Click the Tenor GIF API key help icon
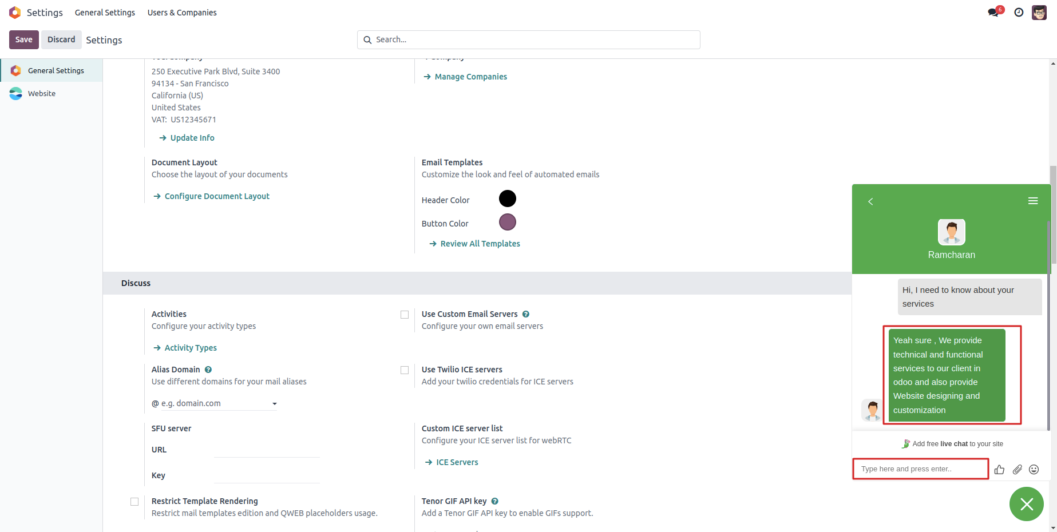This screenshot has height=532, width=1057. [x=495, y=501]
